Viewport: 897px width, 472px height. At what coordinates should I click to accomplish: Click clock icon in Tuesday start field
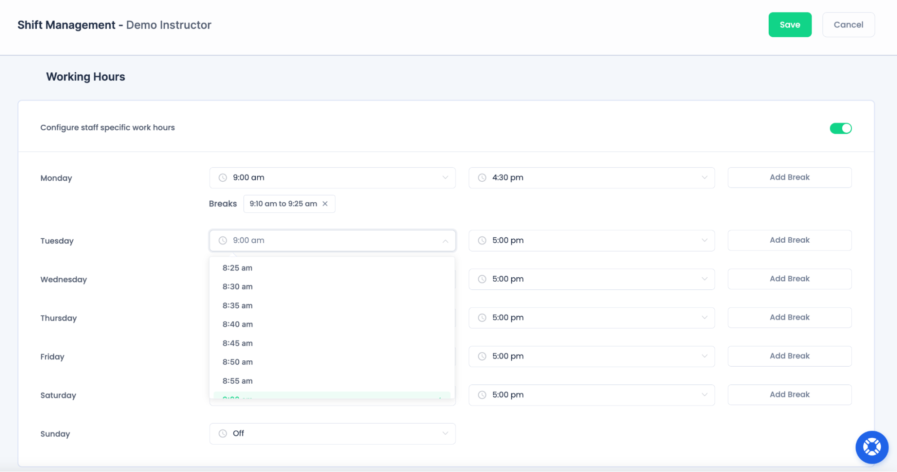coord(223,240)
